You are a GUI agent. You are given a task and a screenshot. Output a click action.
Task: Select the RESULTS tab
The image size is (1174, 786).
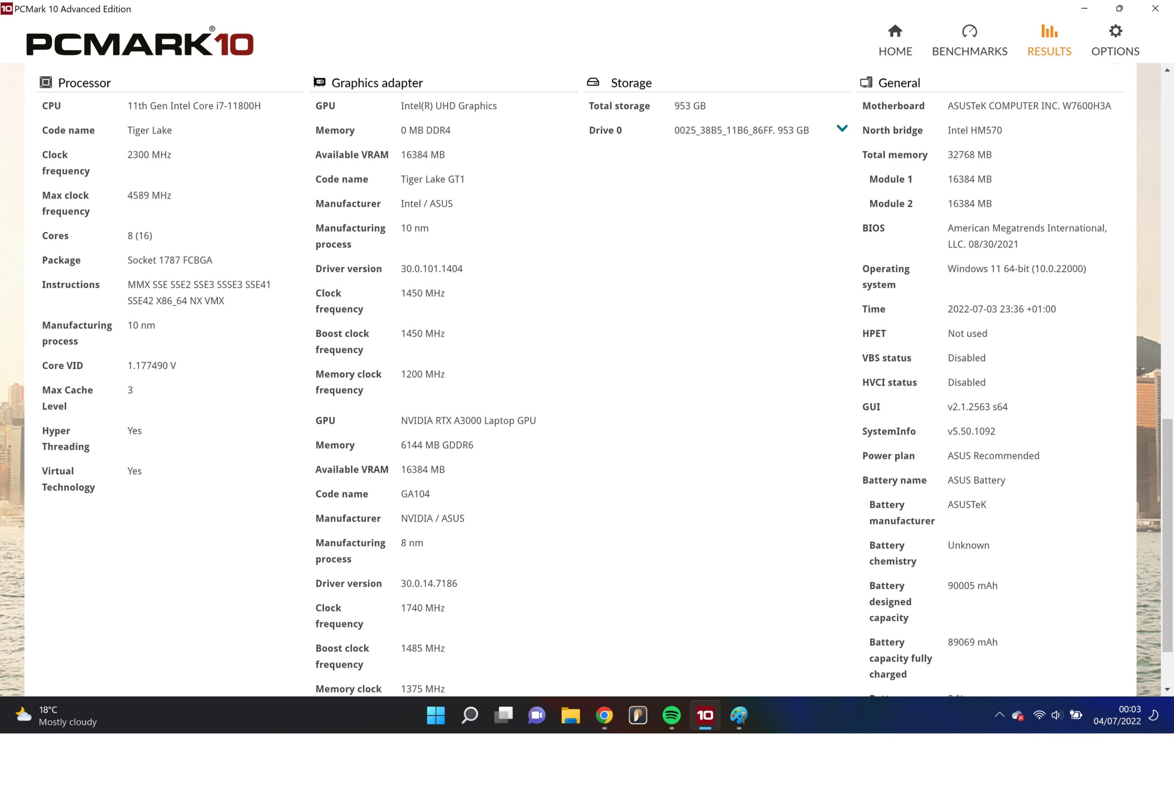point(1049,40)
